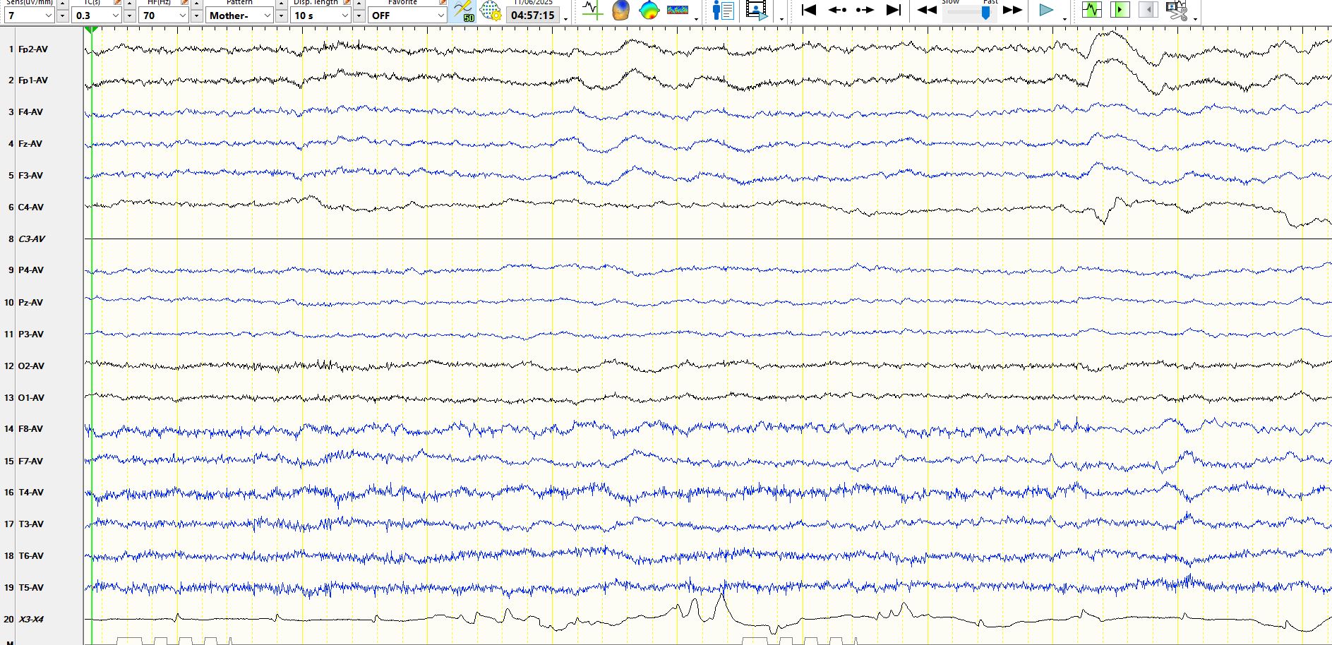Expand the arrow beside the video panel icon

(x=781, y=19)
